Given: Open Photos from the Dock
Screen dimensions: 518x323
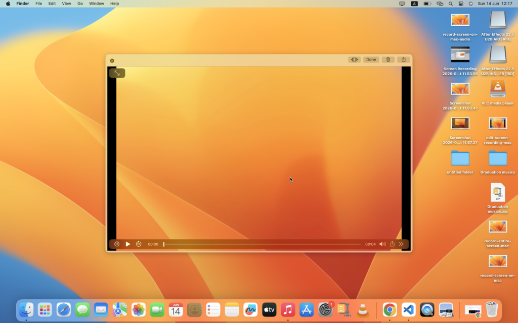Looking at the screenshot, I should pyautogui.click(x=139, y=310).
